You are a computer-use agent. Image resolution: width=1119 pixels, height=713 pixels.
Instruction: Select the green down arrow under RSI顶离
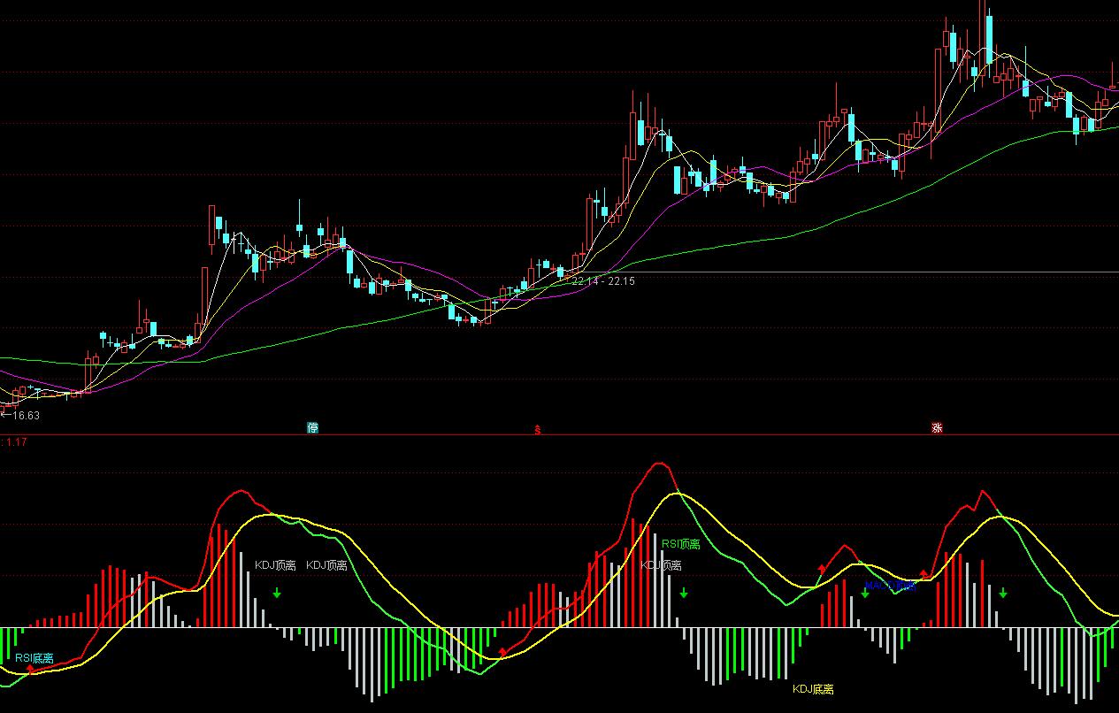pos(684,594)
